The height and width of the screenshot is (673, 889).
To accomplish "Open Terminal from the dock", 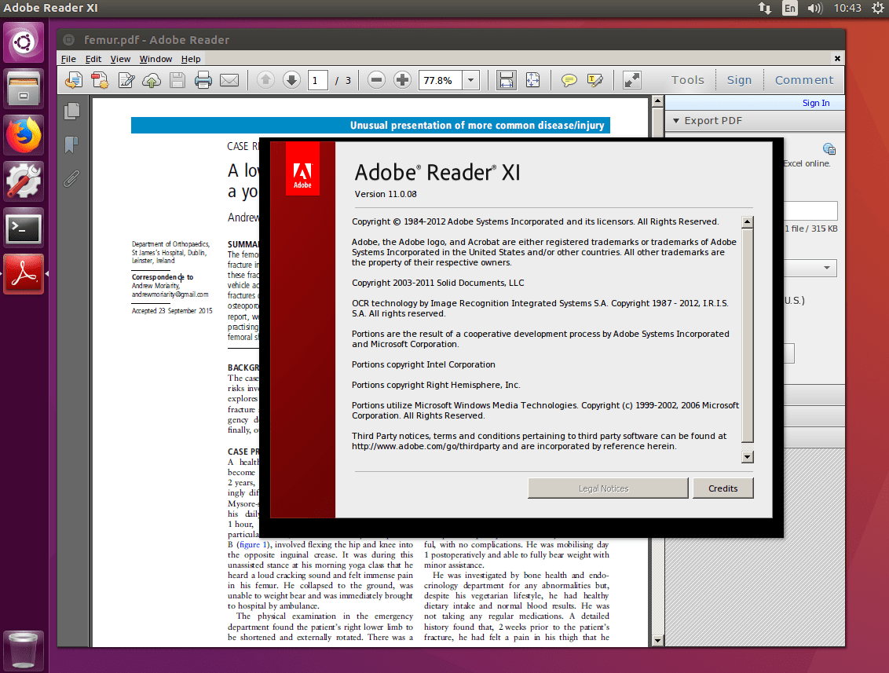I will [24, 229].
